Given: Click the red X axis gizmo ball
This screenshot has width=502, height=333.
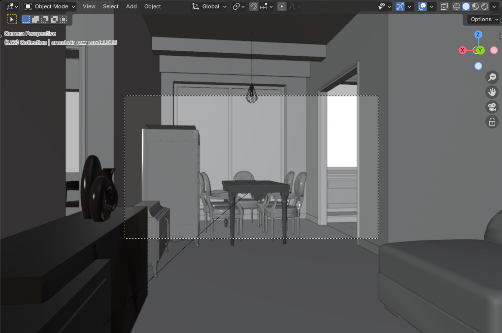Looking at the screenshot, I should click(x=463, y=50).
